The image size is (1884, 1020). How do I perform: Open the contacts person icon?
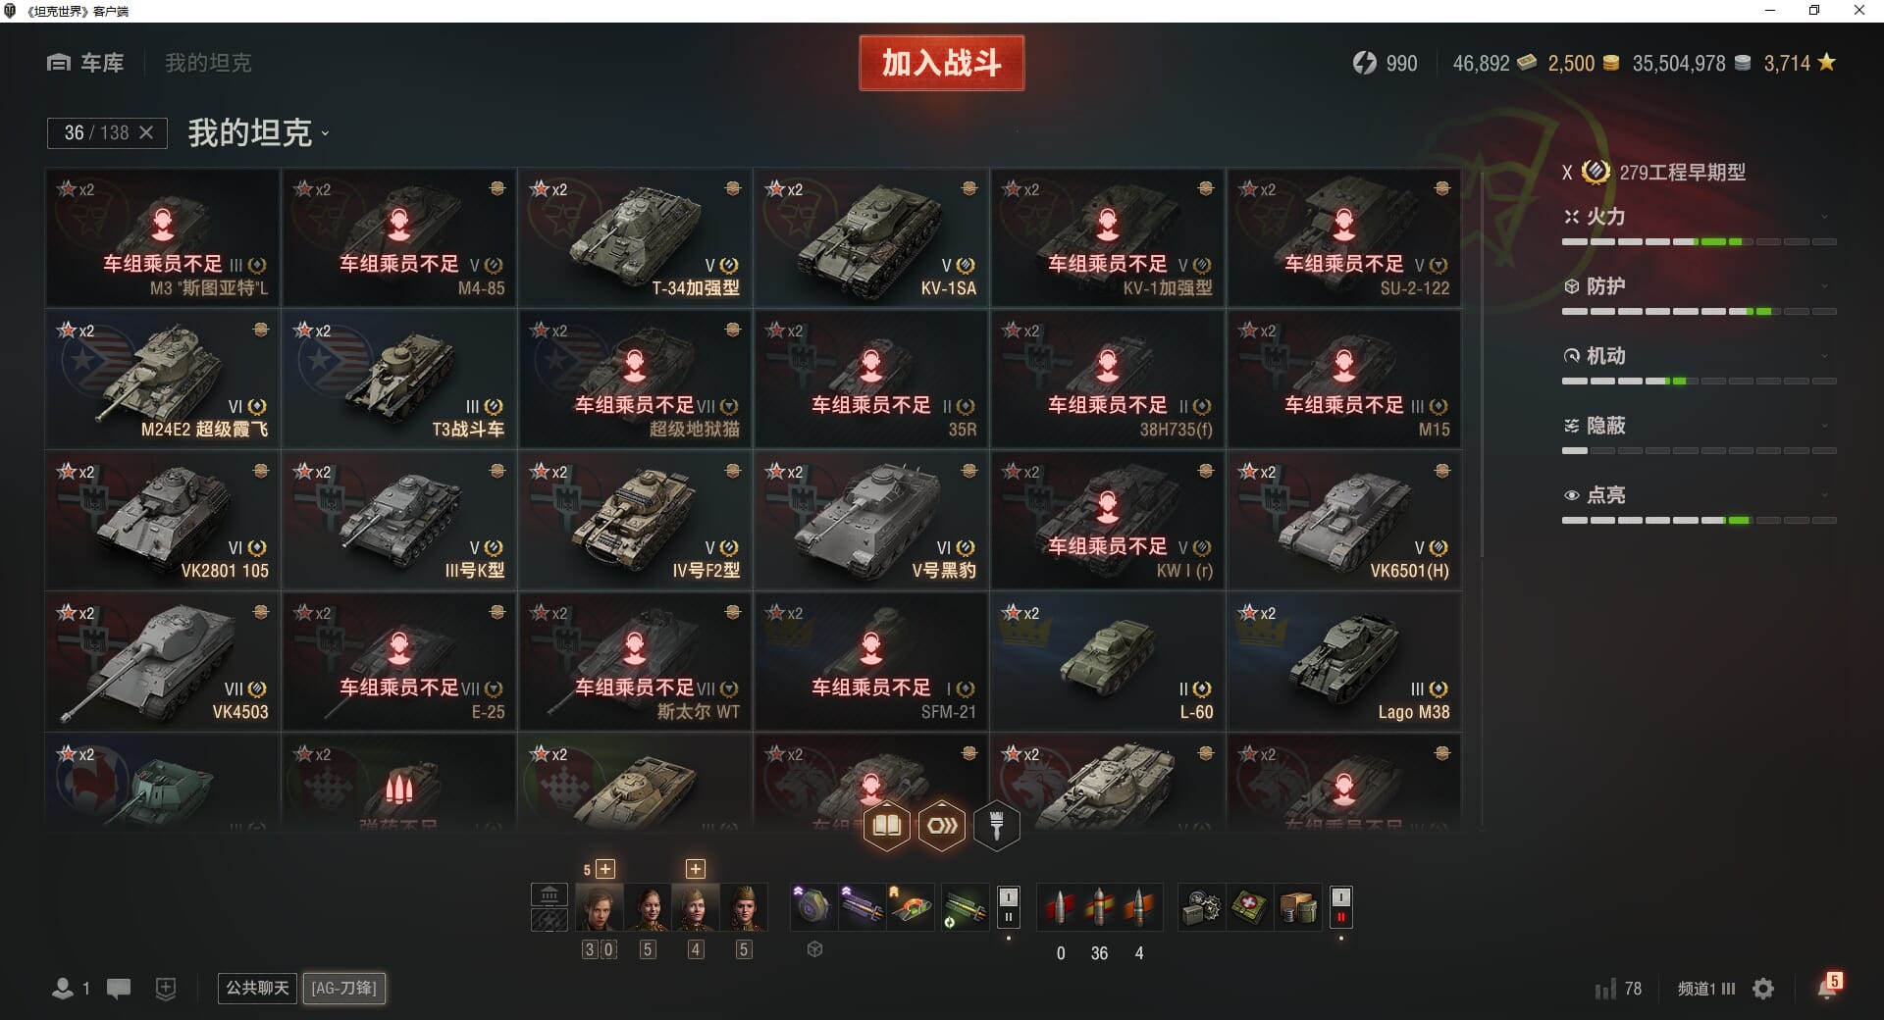(x=63, y=989)
